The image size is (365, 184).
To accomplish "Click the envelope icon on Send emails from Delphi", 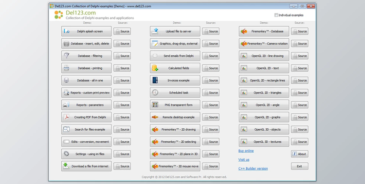I will pyautogui.click(x=155, y=56).
